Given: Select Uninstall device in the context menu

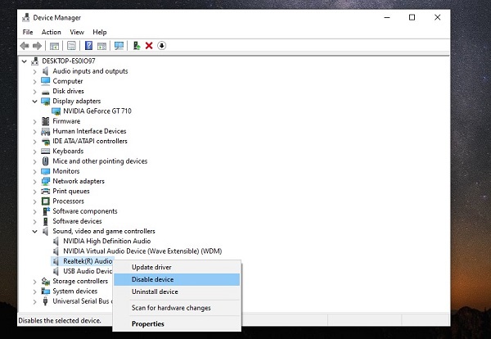Looking at the screenshot, I should coord(155,292).
